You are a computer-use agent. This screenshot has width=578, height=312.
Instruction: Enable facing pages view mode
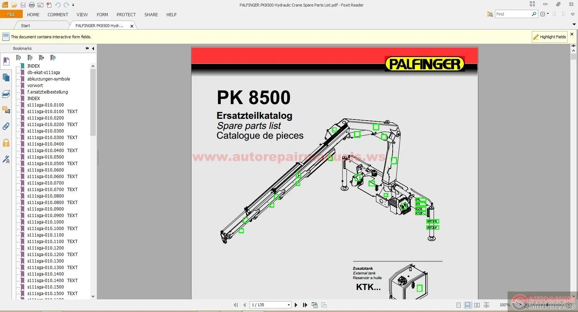(x=477, y=305)
